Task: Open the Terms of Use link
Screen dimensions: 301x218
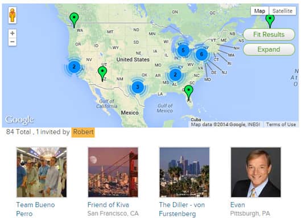Action: coord(281,125)
